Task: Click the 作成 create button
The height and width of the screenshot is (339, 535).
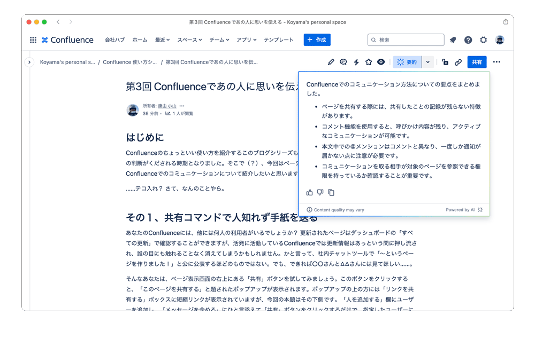Action: [317, 40]
